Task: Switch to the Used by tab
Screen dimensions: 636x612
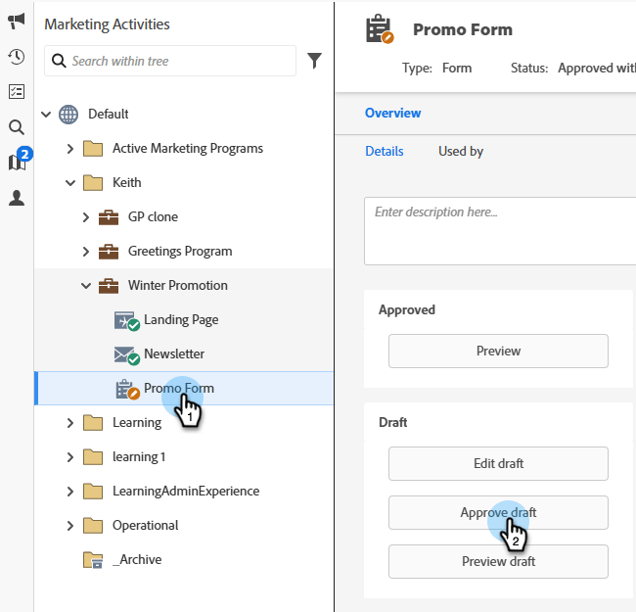Action: [461, 152]
